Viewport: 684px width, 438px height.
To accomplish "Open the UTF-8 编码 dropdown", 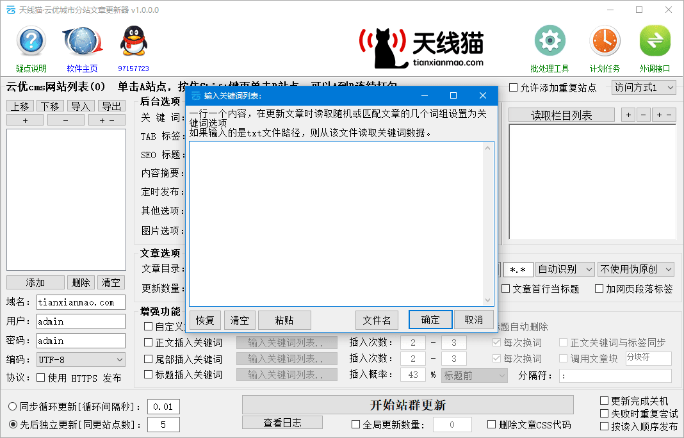I will (x=81, y=360).
